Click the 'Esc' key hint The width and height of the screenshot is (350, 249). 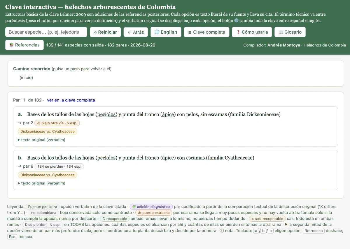[x=12, y=237]
